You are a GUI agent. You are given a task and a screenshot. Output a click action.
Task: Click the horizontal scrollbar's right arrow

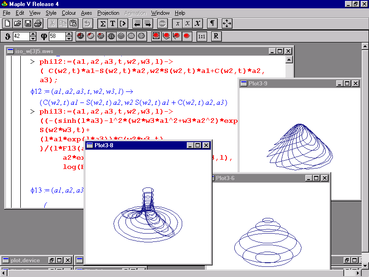coord(358,273)
